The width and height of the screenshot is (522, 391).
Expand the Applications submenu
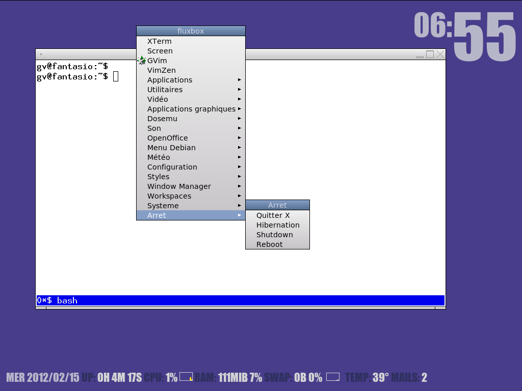(x=191, y=80)
